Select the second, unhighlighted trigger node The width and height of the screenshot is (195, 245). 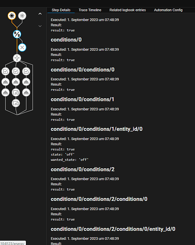point(22,16)
